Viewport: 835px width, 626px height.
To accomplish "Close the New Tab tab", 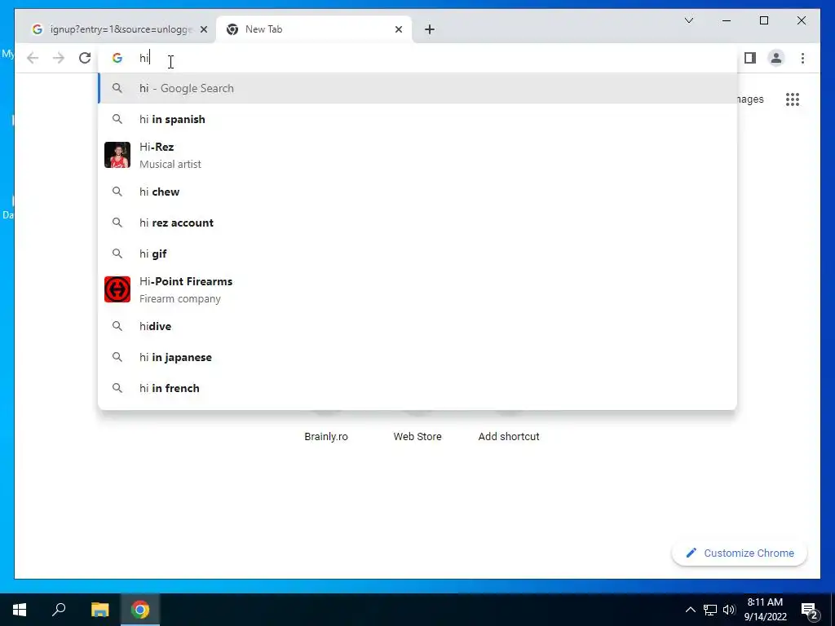I will coord(398,29).
